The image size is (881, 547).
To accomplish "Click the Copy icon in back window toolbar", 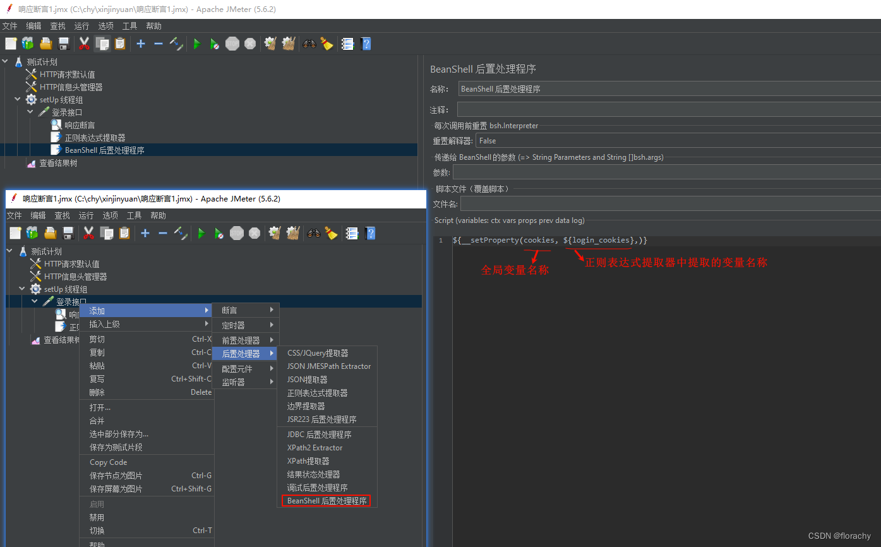I will point(102,44).
